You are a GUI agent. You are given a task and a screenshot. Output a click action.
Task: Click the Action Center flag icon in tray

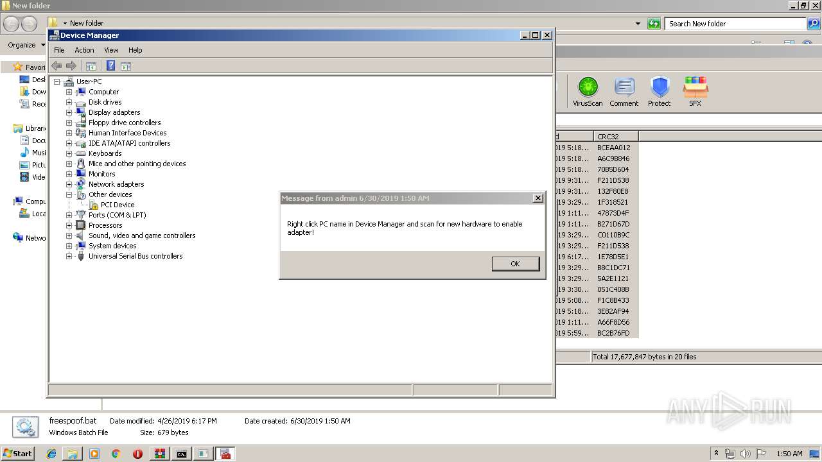tap(761, 454)
